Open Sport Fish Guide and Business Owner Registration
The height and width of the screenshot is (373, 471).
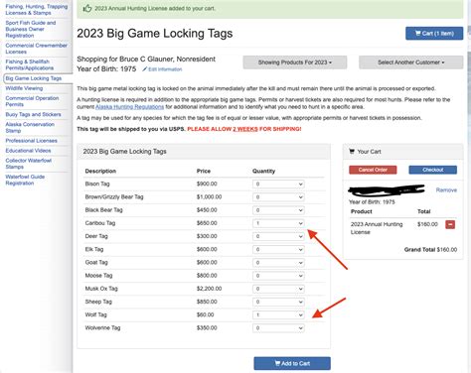(31, 29)
